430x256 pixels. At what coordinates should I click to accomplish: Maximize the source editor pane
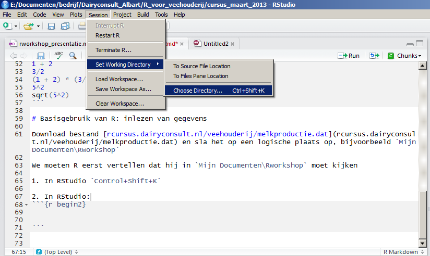[420, 44]
